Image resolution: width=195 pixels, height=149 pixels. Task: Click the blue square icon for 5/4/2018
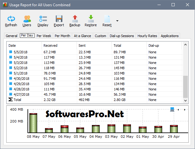pyautogui.click(x=11, y=57)
